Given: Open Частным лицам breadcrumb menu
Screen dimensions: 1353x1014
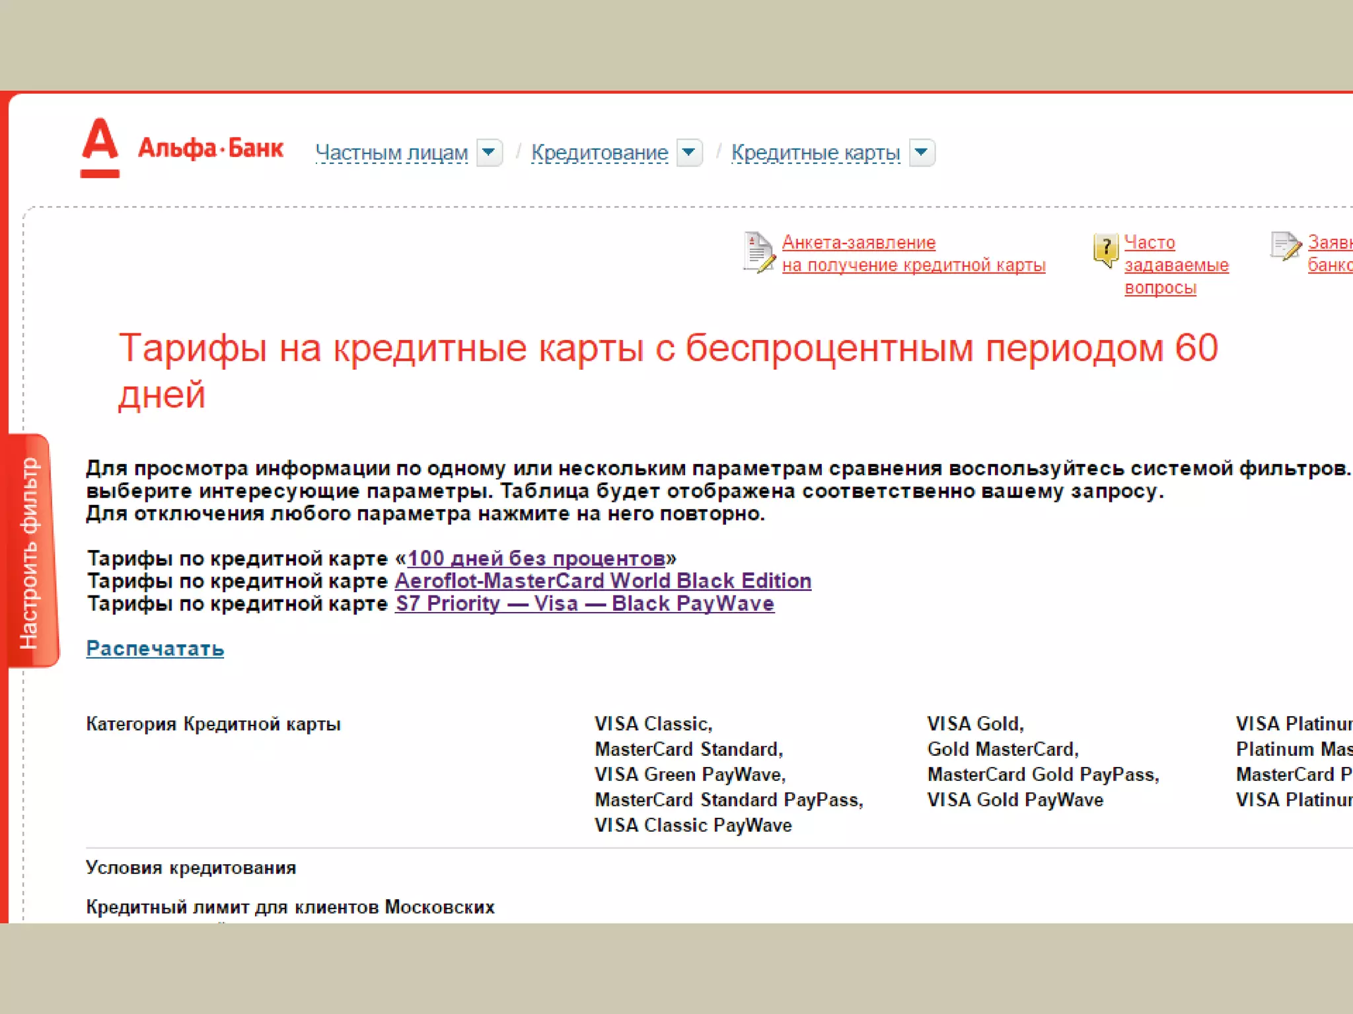Looking at the screenshot, I should tap(391, 153).
